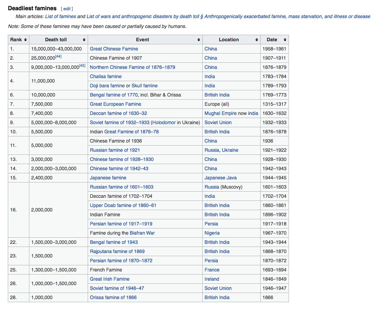Image resolution: width=380 pixels, height=310 pixels.
Task: Open citation reference 45
Action: (x=82, y=66)
